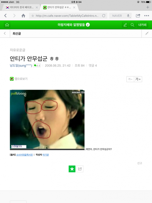Increase the font size with 가+
152x203 pixels.
pyautogui.click(x=138, y=79)
